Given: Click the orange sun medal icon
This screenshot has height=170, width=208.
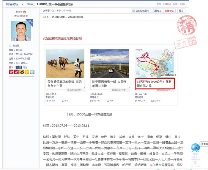Looking at the screenshot, I should [x=27, y=72].
